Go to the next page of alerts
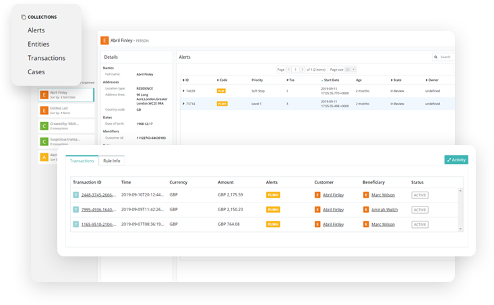 coord(304,70)
